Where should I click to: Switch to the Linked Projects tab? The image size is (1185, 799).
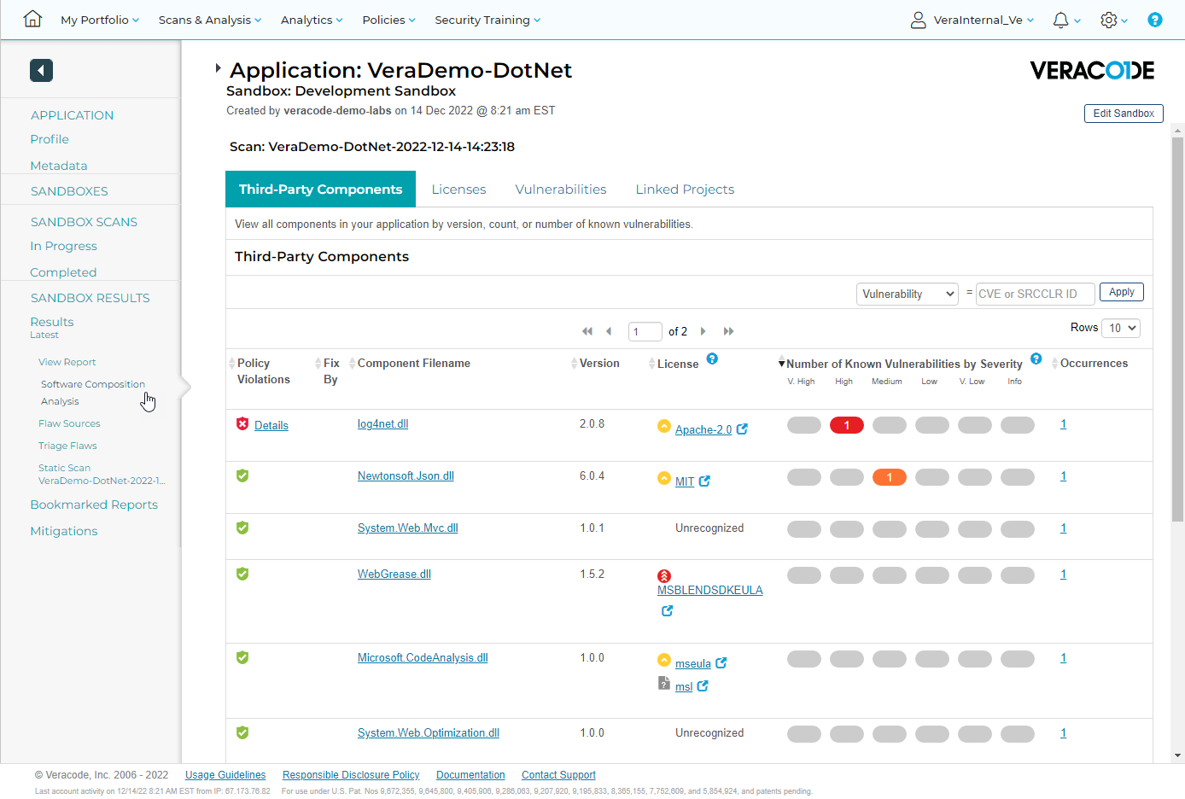click(685, 190)
